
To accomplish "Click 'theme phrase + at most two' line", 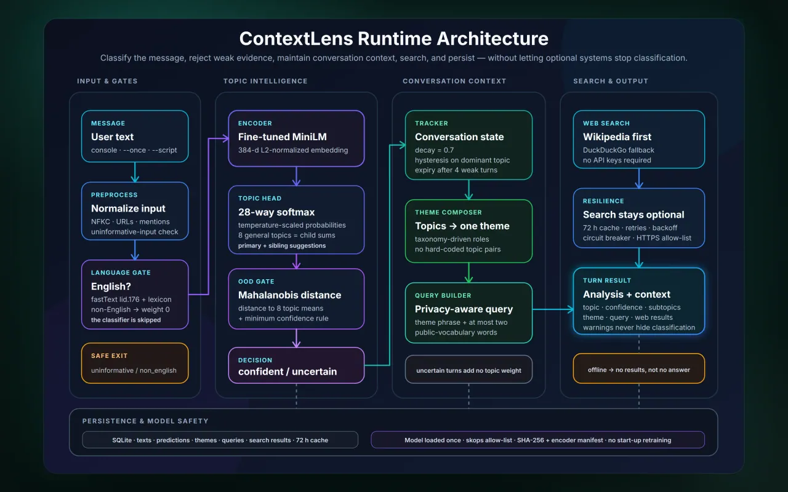I will tap(461, 322).
